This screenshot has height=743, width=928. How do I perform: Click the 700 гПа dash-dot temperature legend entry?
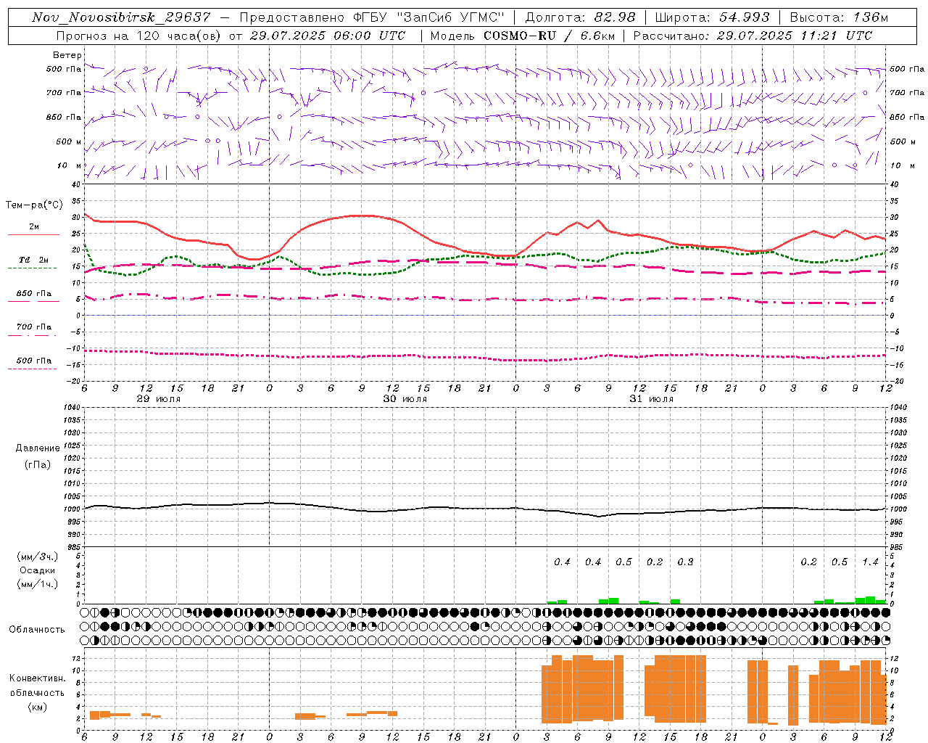33,327
